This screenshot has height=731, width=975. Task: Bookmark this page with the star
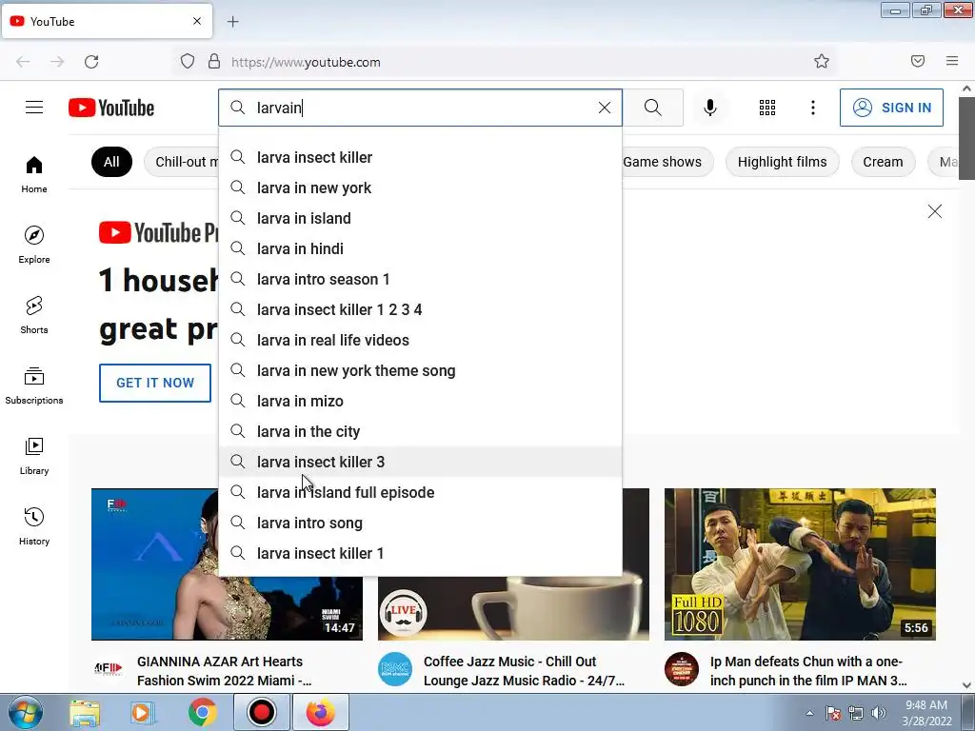(x=822, y=61)
